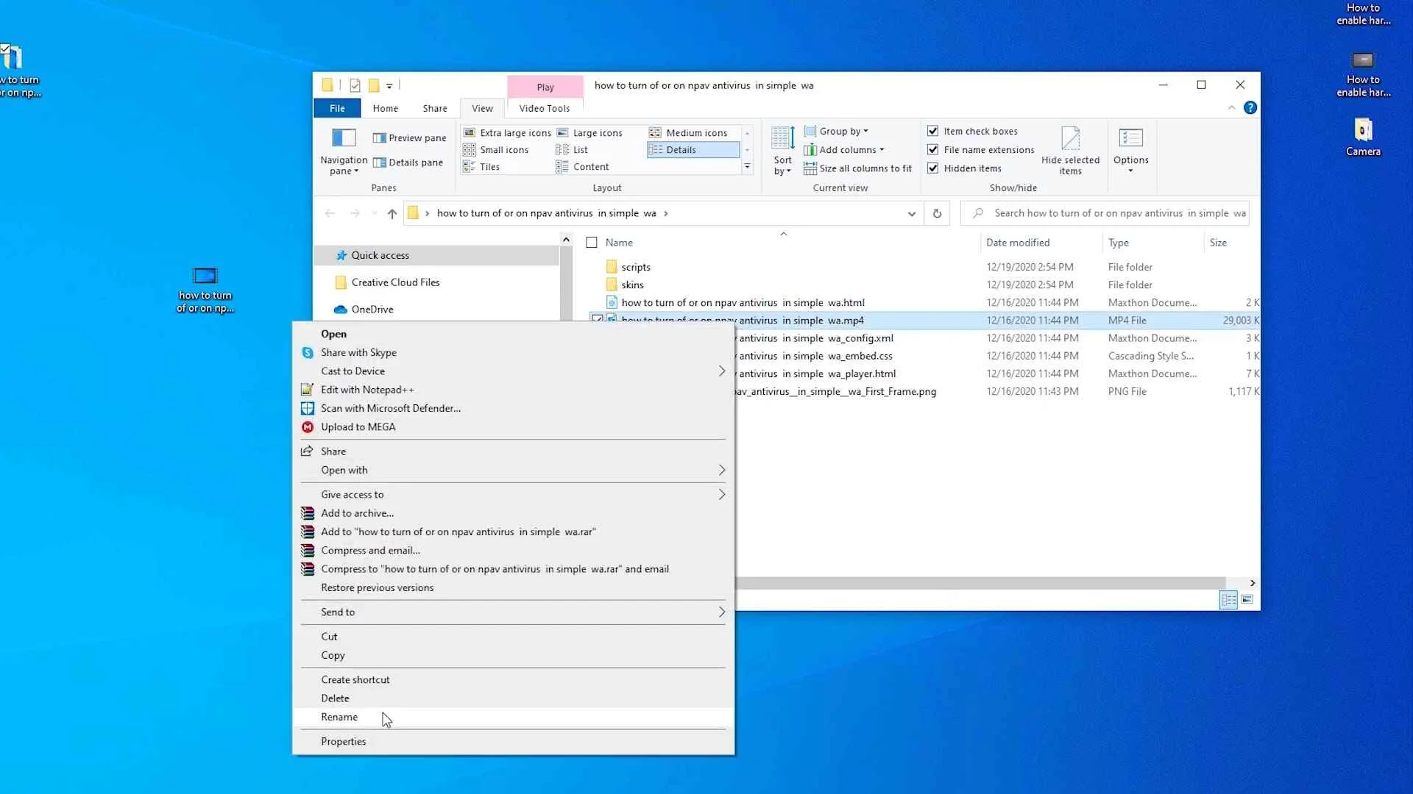1413x794 pixels.
Task: Select Medium icons layout
Action: pos(688,133)
